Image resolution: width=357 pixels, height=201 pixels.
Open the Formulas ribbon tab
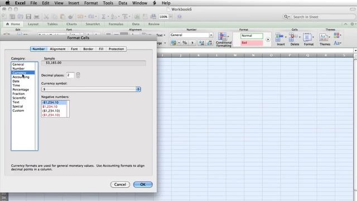(116, 24)
